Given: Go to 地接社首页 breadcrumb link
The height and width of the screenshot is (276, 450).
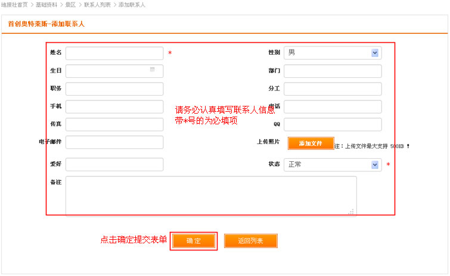Looking at the screenshot, I should (x=14, y=4).
